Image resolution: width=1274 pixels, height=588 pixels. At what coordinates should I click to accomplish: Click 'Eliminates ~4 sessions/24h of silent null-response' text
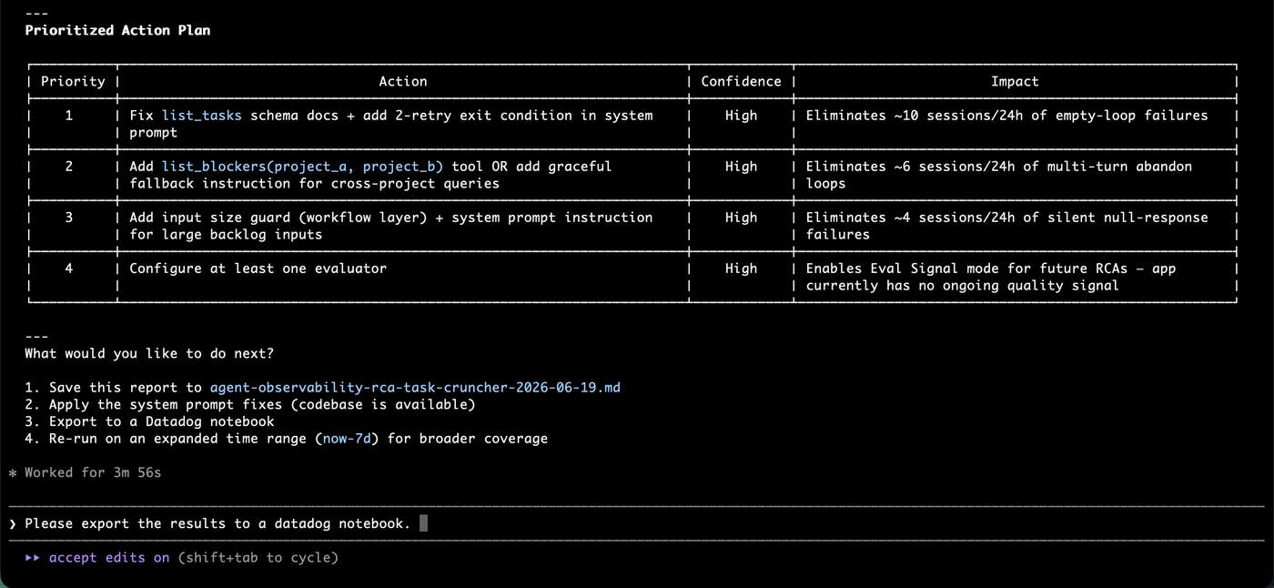click(x=1006, y=218)
